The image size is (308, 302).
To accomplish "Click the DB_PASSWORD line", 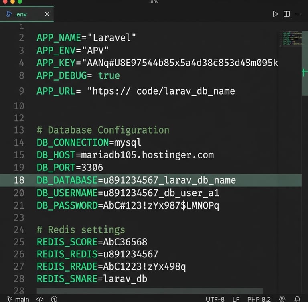I will pyautogui.click(x=128, y=206).
